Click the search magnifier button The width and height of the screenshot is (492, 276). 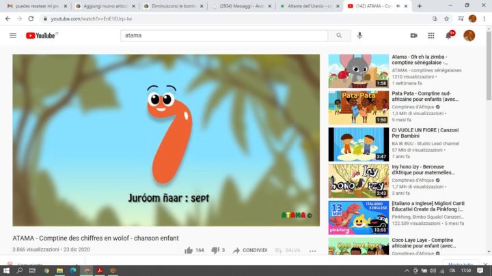(x=338, y=35)
